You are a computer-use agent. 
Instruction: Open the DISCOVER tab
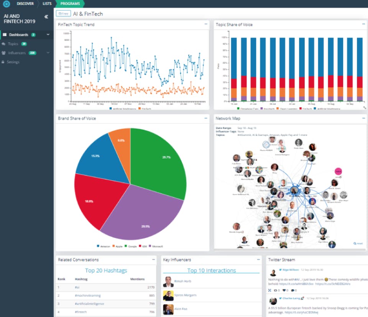(25, 3)
